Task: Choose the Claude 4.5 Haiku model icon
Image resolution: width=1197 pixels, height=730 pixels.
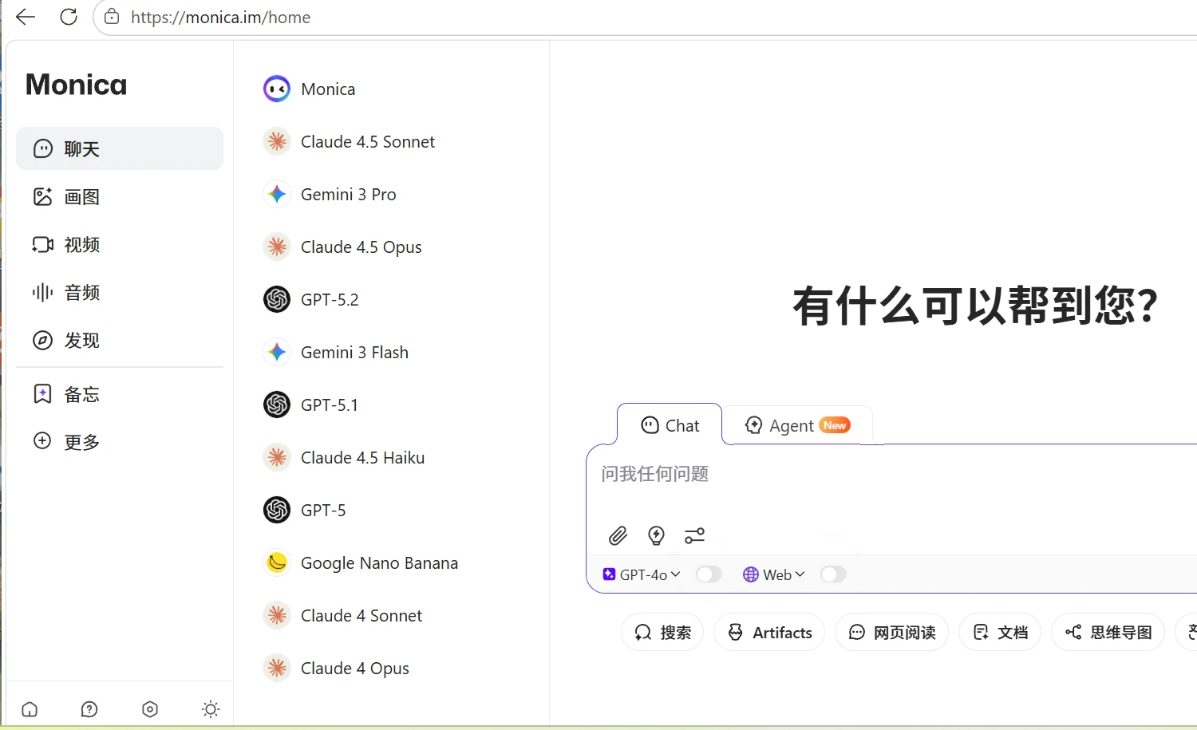Action: click(277, 457)
